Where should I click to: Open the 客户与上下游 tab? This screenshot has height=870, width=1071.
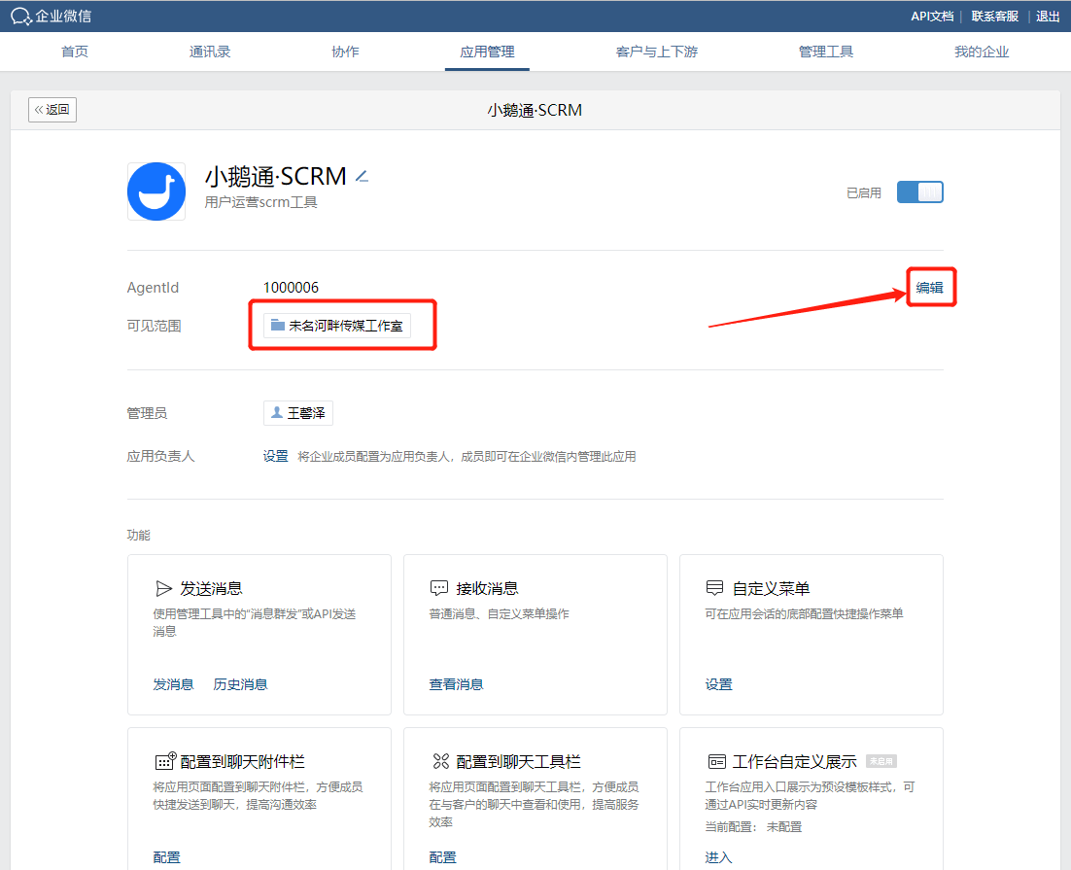[656, 52]
